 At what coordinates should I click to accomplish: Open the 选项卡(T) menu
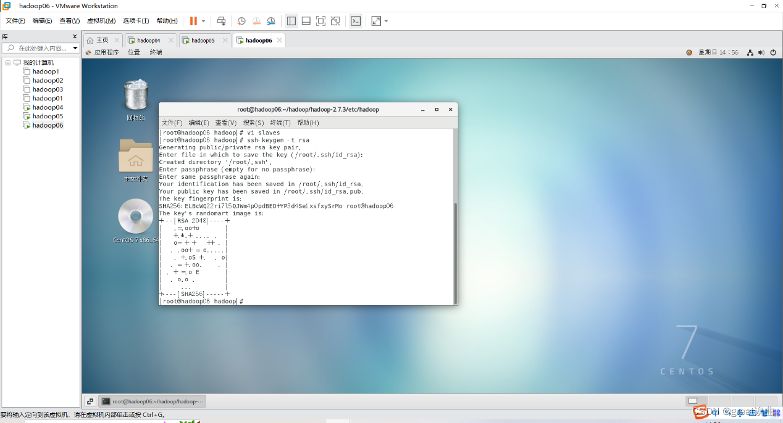[136, 21]
